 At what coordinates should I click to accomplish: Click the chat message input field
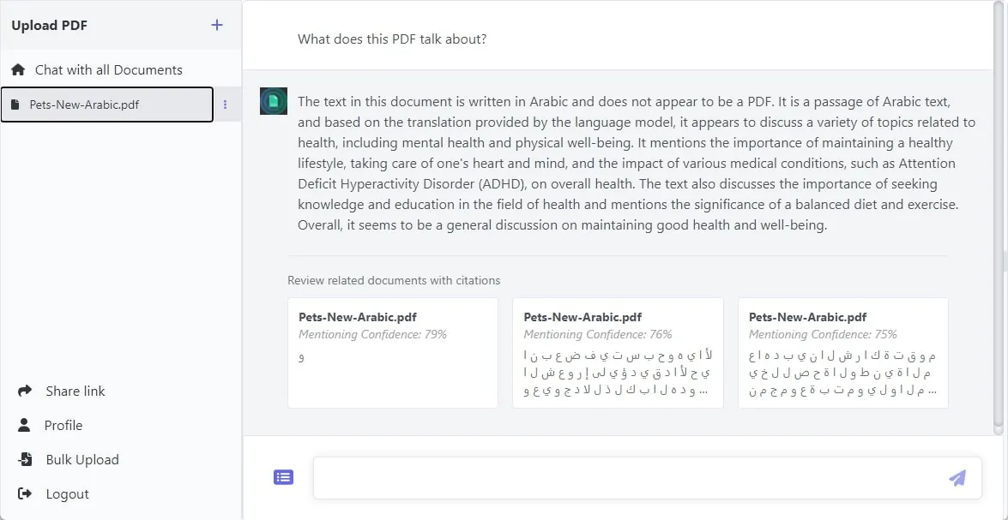(x=626, y=477)
